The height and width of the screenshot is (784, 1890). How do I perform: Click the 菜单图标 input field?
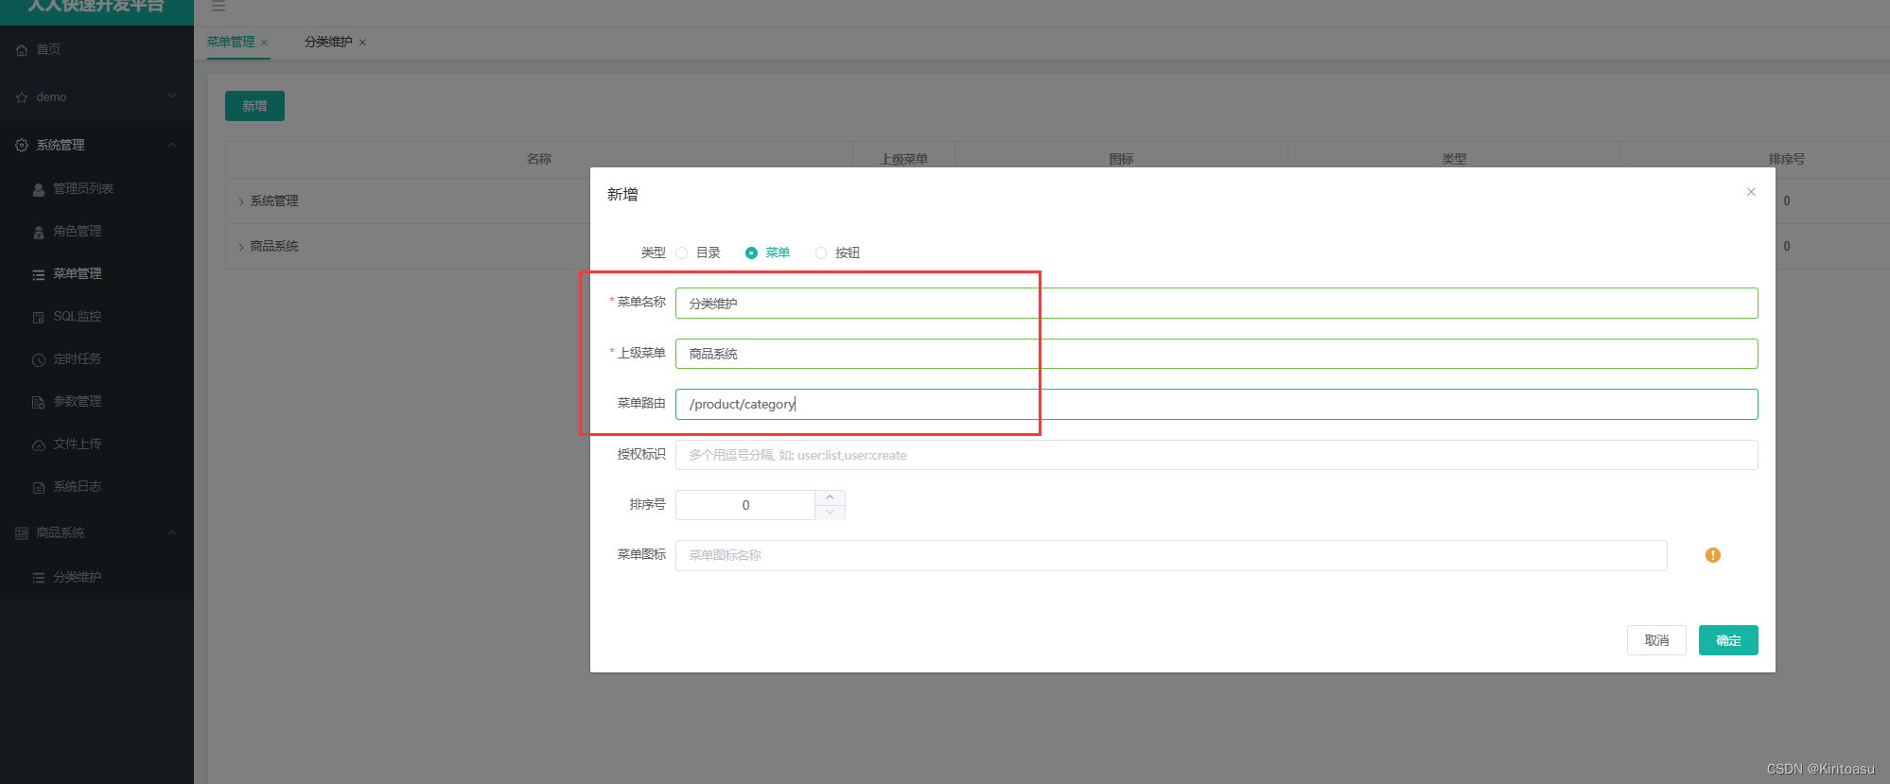(1171, 555)
